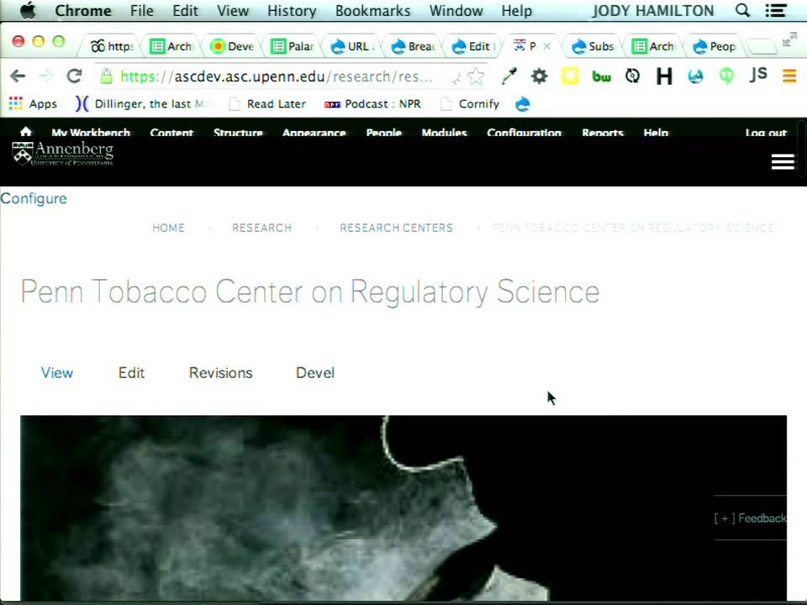
Task: Open the History menu in menu bar
Action: click(292, 11)
